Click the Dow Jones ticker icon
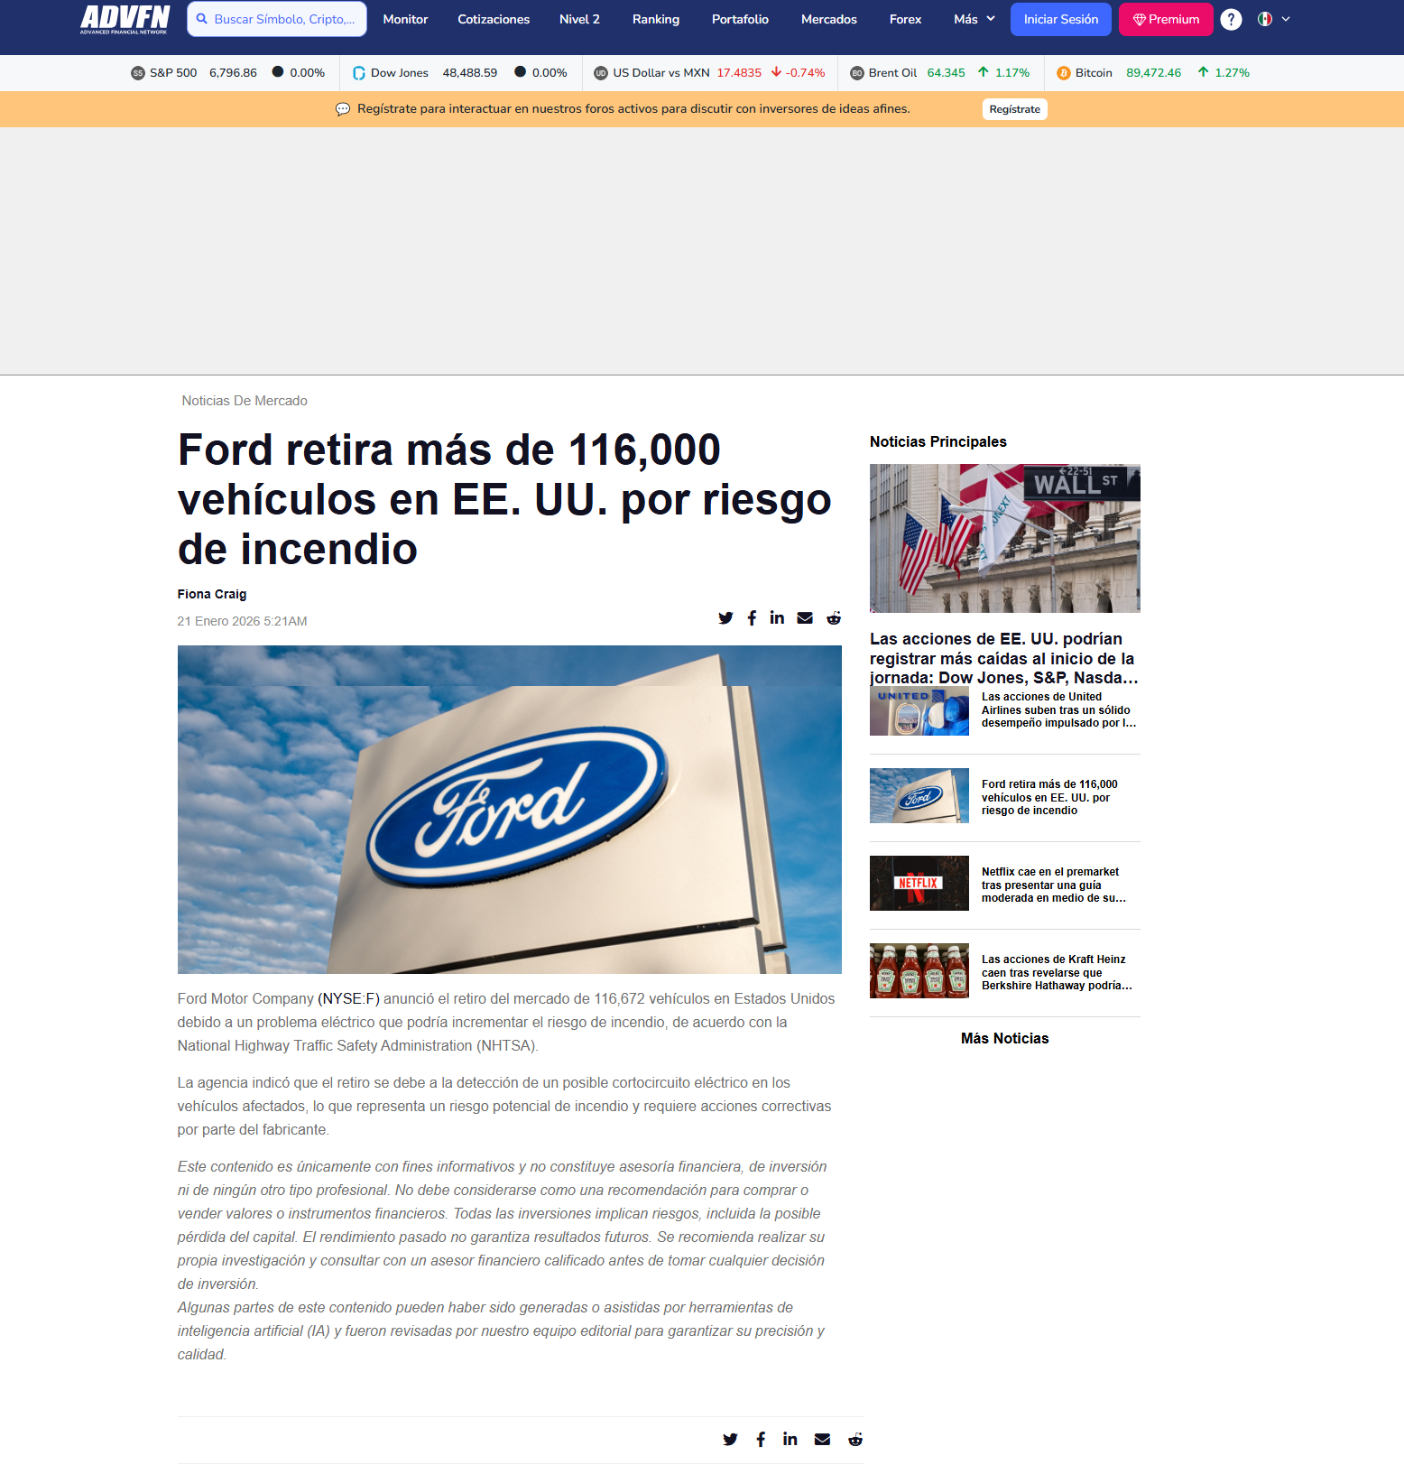 click(x=359, y=73)
